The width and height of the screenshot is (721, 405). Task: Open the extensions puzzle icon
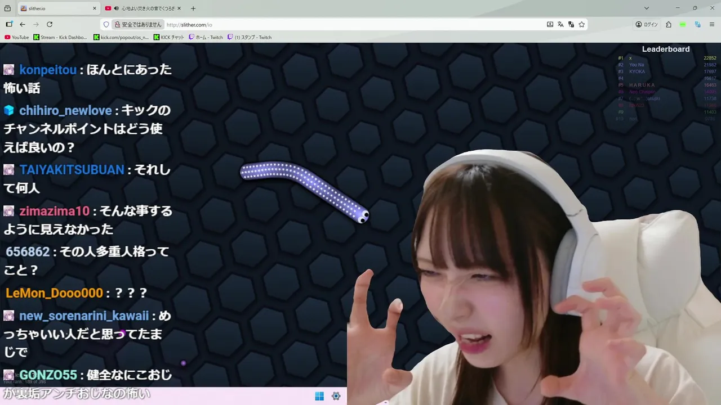click(669, 24)
